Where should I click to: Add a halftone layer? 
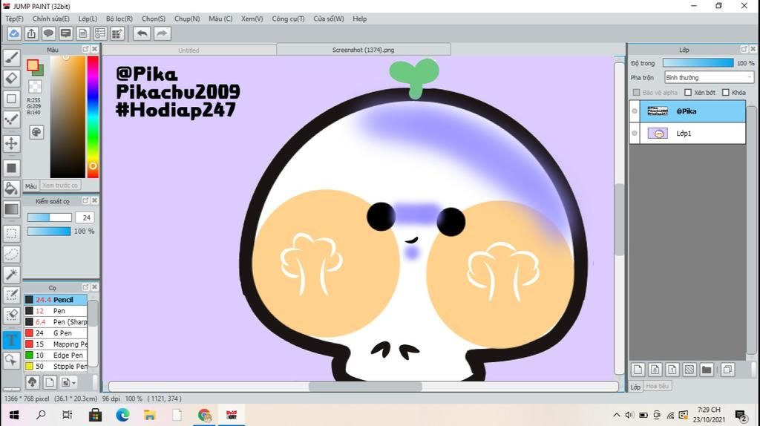coord(689,370)
